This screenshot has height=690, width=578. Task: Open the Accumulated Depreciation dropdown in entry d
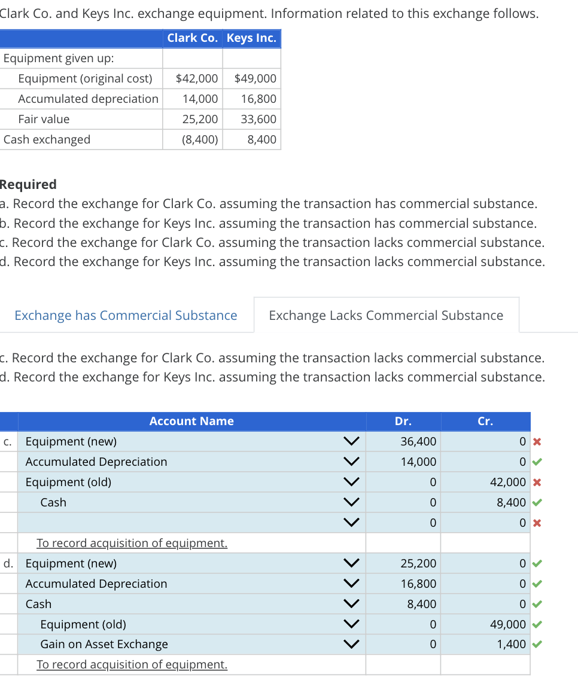click(x=352, y=583)
